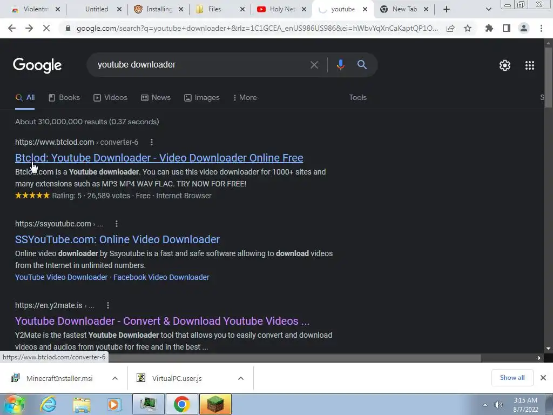Expand MinecraftInstaller.msi download options
The width and height of the screenshot is (553, 415).
tap(114, 378)
